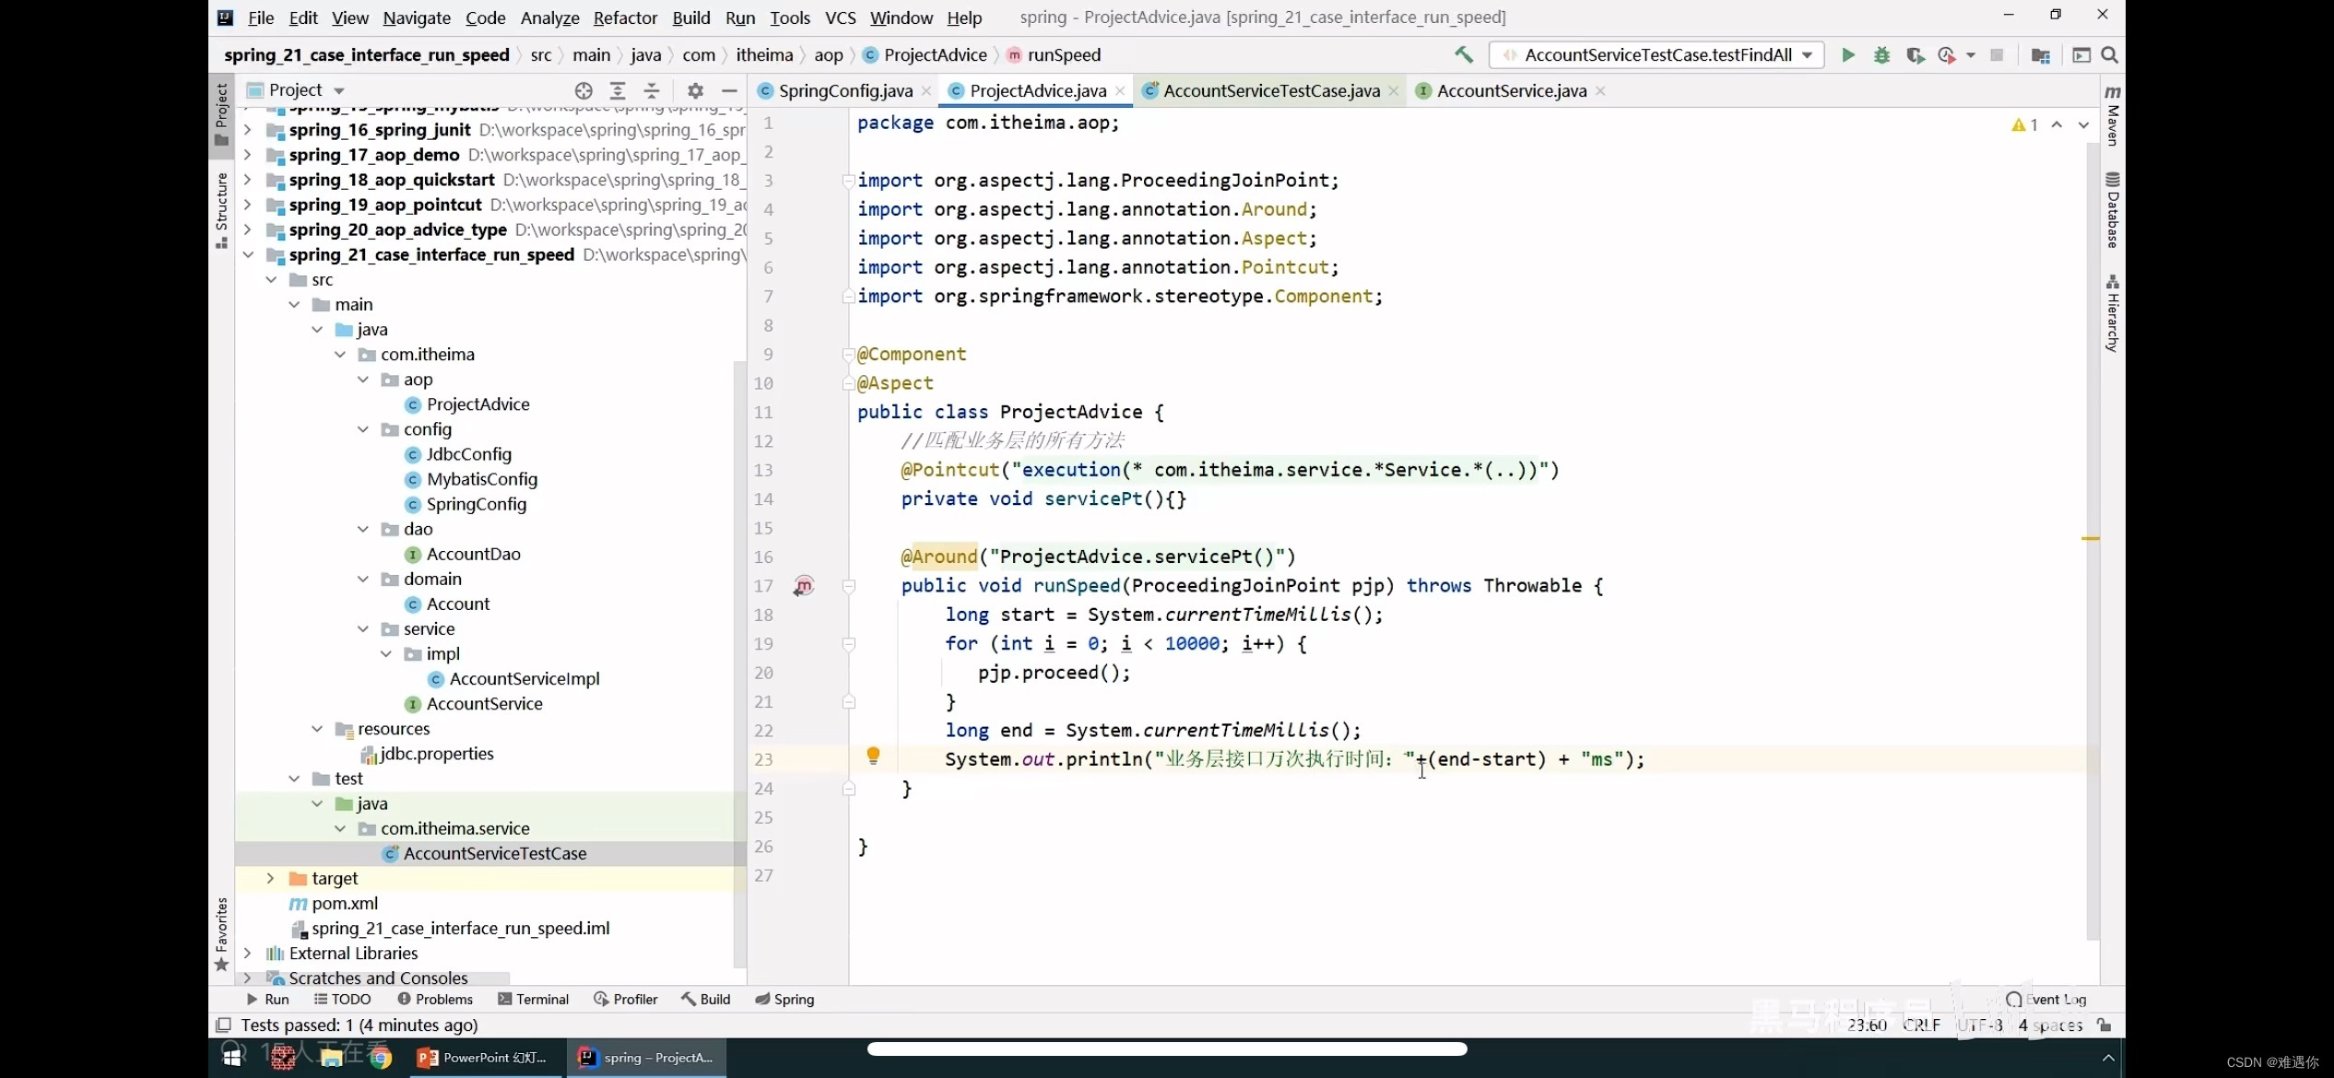The width and height of the screenshot is (2334, 1078).
Task: Open the Spring tool window
Action: pos(784,1000)
